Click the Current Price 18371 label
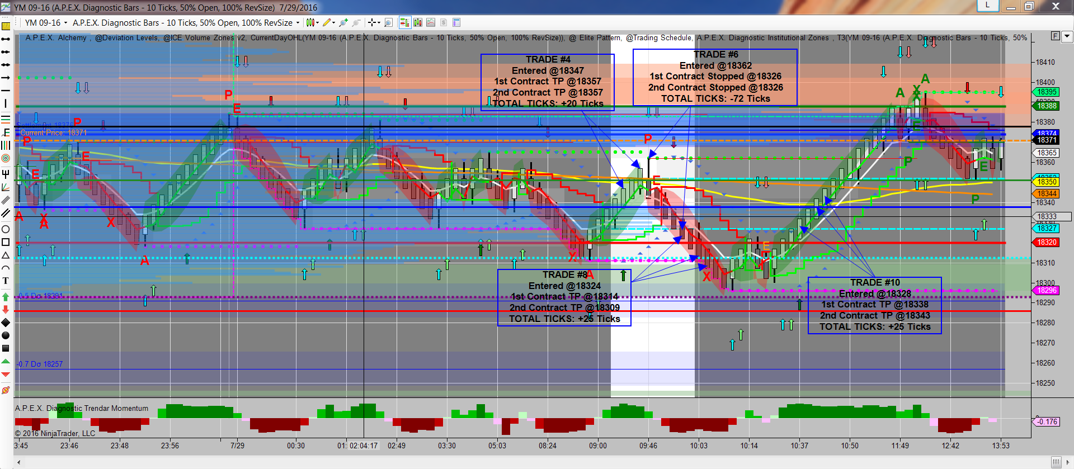The height and width of the screenshot is (469, 1074). [54, 133]
